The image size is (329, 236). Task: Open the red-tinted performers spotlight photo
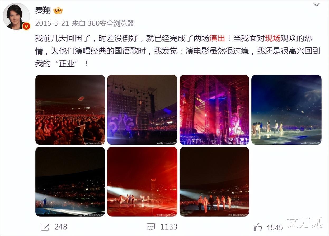142,182
